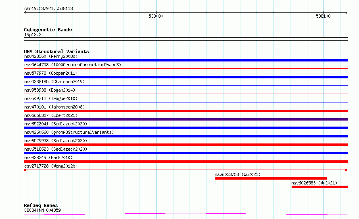Select the magenta CDC34 gene track line
Screen dimensions: 359x219
click(186, 214)
